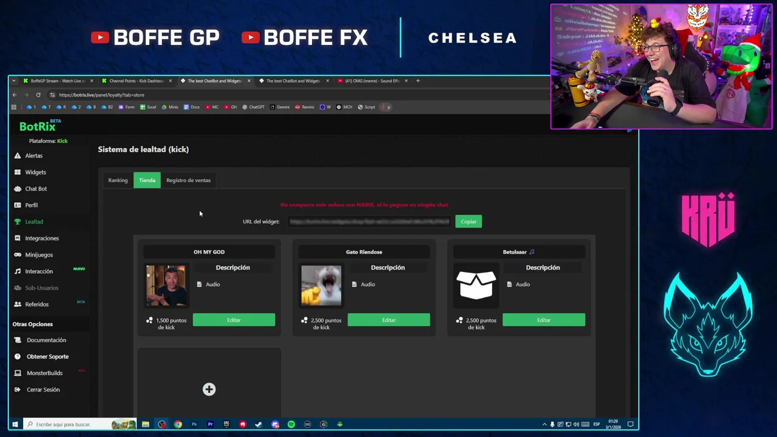Open the Form bookmark

point(126,107)
